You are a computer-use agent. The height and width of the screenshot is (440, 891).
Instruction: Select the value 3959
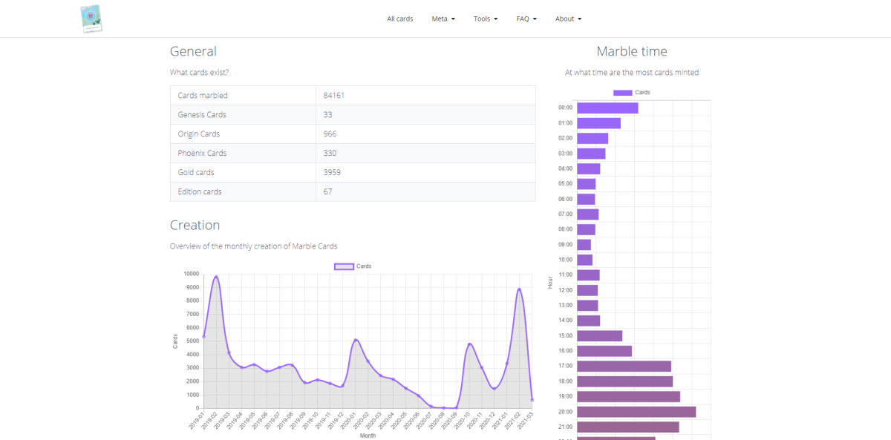tap(332, 173)
